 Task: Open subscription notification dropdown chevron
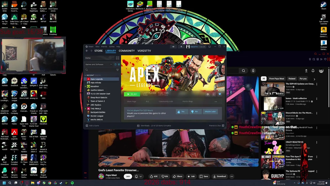click(x=141, y=176)
